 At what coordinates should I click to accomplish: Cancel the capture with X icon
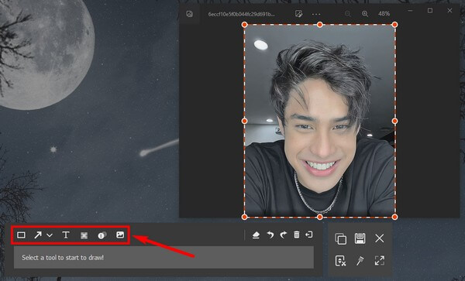pos(379,238)
